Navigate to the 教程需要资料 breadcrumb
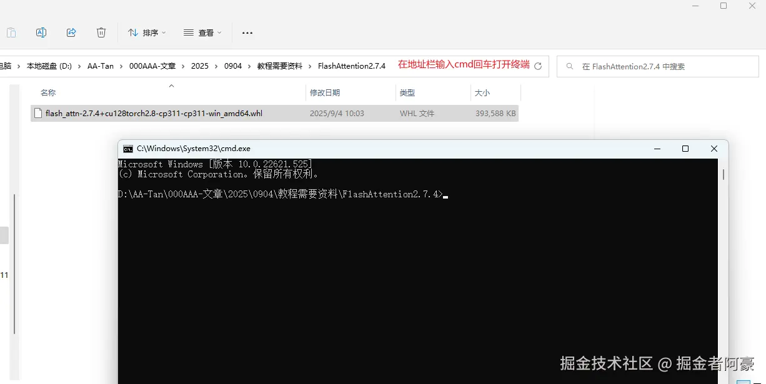The image size is (766, 384). (279, 66)
